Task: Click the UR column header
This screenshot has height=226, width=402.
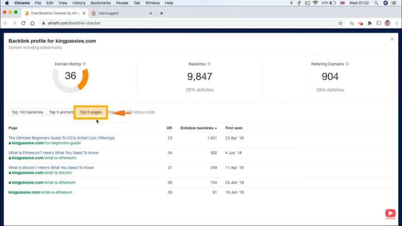Action: [169, 128]
